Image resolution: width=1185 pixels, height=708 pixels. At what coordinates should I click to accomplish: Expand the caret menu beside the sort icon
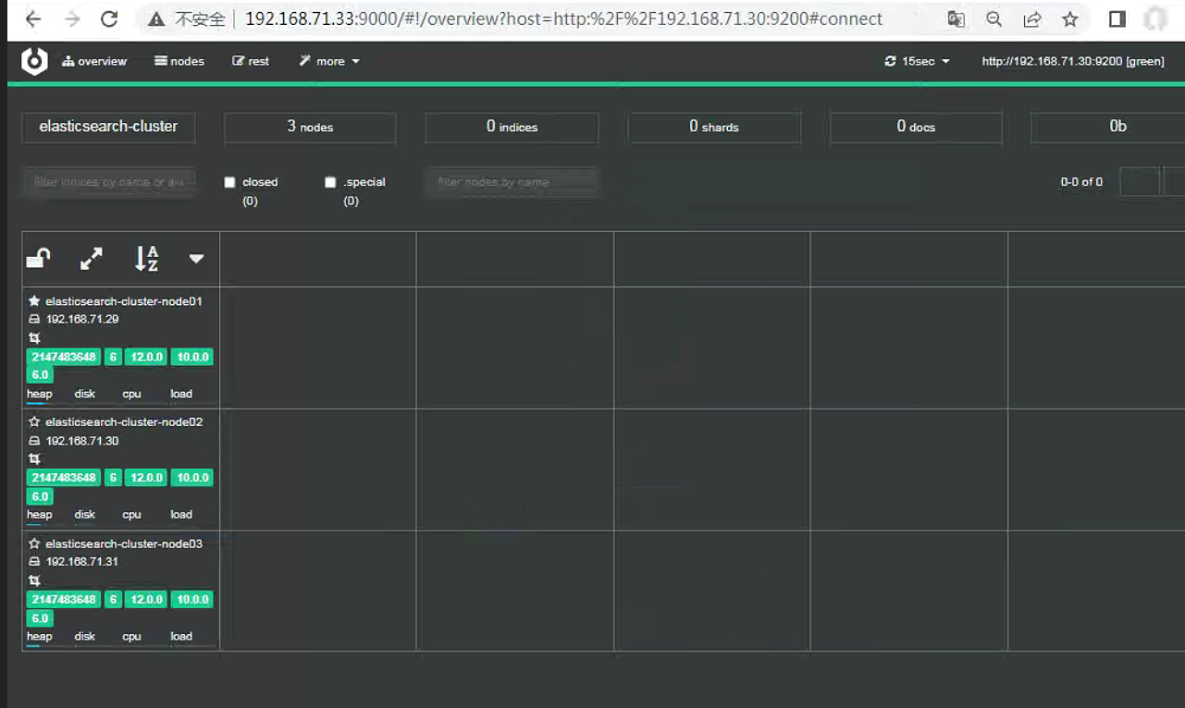point(196,259)
